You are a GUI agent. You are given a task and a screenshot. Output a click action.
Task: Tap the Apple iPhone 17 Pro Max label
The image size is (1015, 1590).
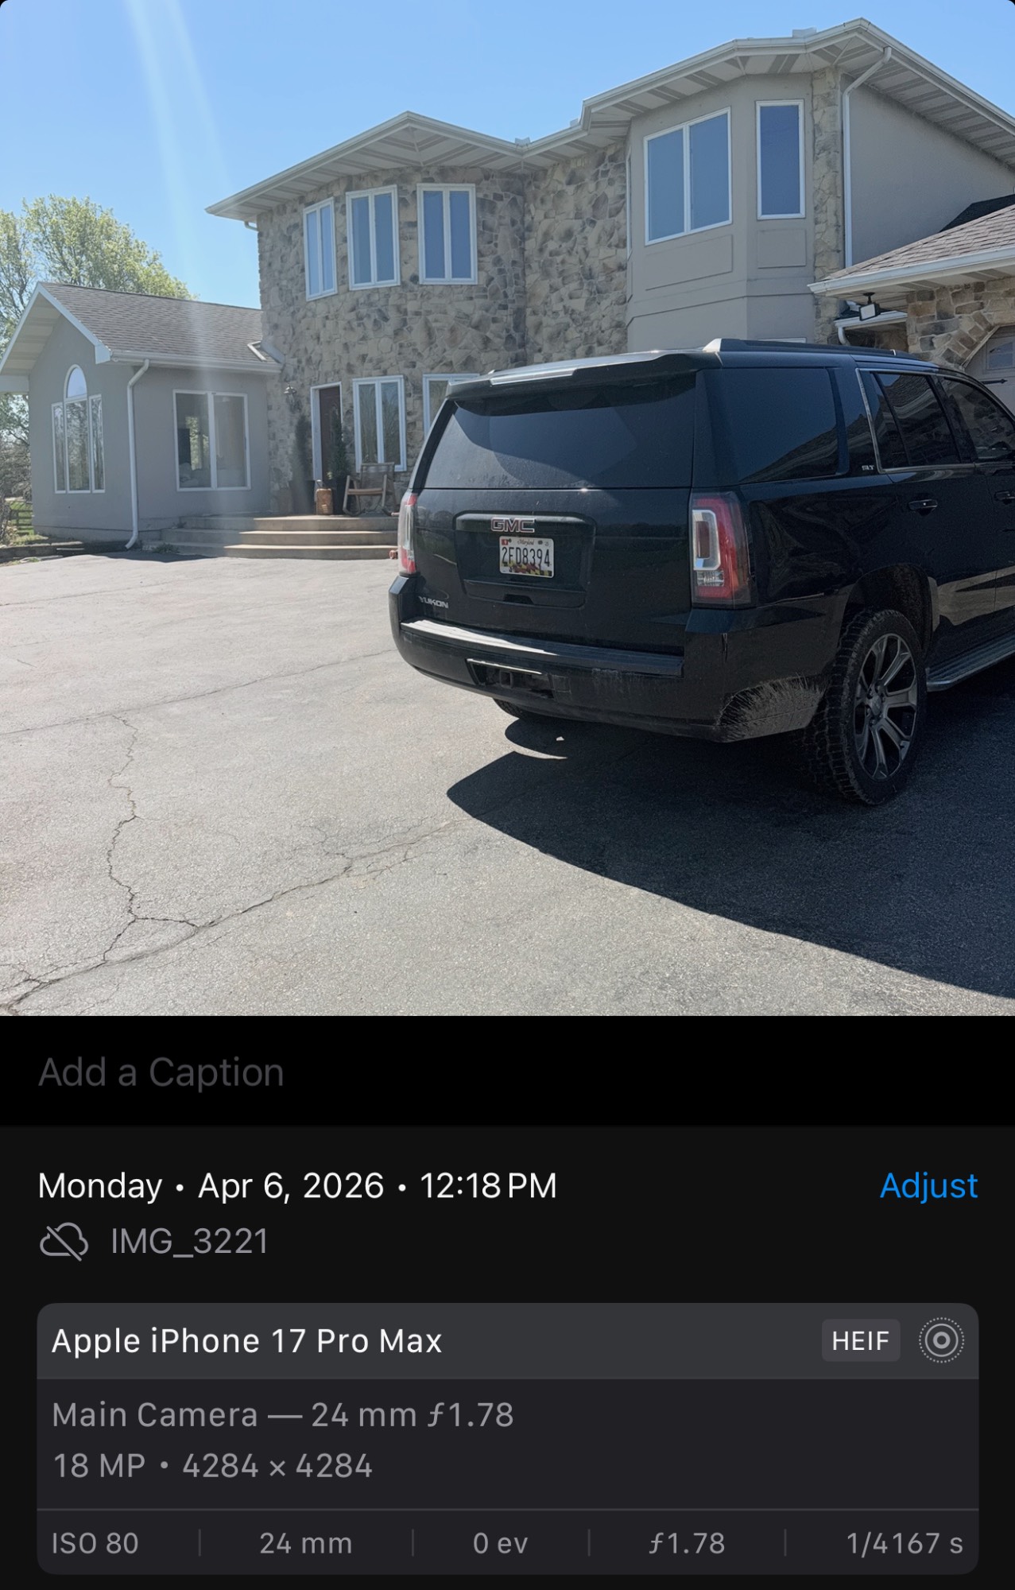[246, 1341]
